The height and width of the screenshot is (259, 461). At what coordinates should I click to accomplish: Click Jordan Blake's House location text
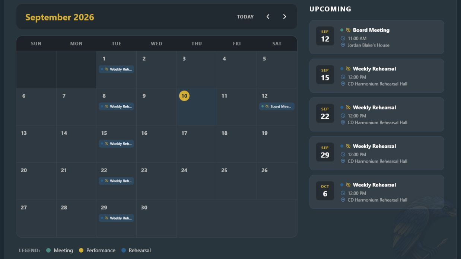tap(369, 45)
